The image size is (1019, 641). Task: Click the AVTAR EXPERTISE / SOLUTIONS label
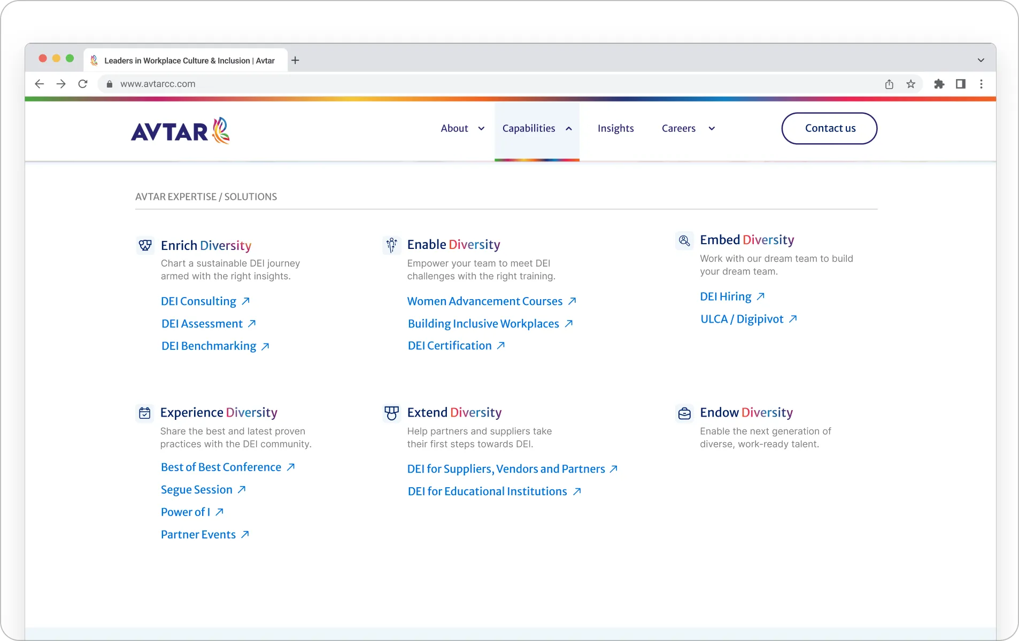[206, 197]
